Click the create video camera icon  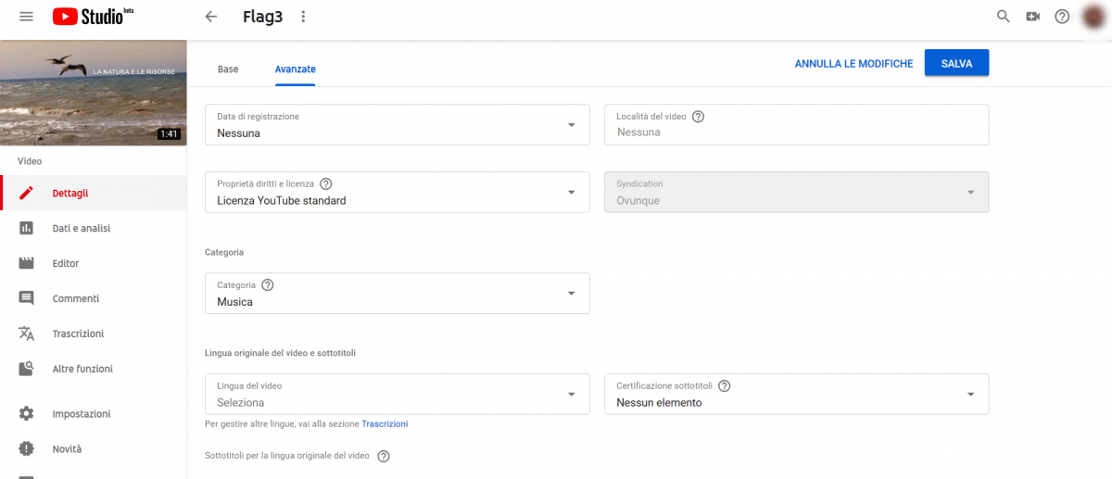pos(1032,17)
